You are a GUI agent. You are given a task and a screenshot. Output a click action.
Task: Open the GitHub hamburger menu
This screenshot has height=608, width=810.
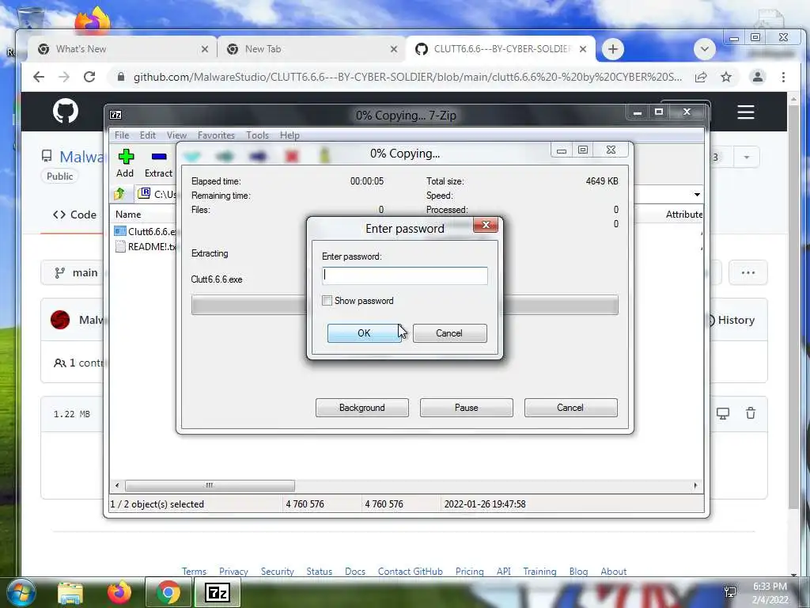[x=745, y=112]
